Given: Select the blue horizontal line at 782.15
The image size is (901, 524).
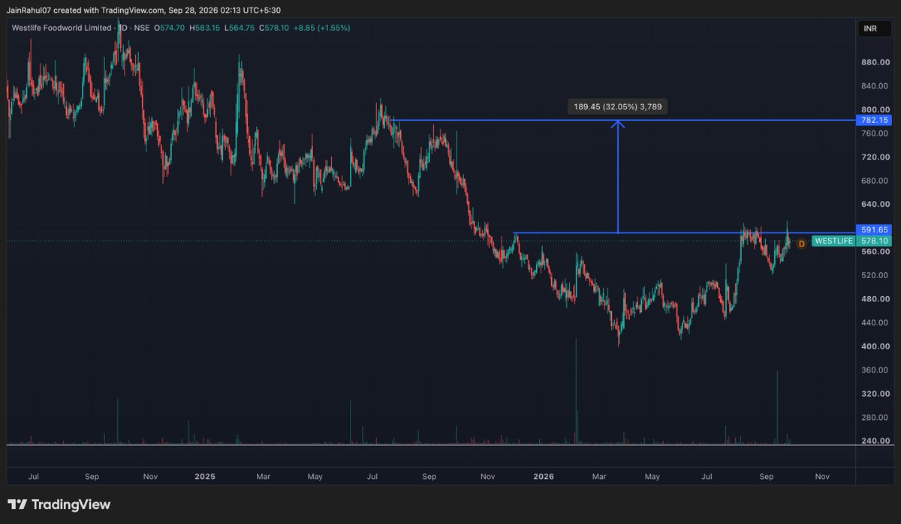Looking at the screenshot, I should (x=623, y=120).
